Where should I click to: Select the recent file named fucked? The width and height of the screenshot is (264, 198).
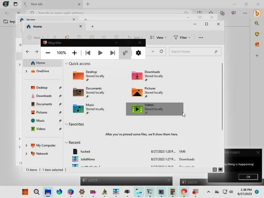click(x=85, y=152)
